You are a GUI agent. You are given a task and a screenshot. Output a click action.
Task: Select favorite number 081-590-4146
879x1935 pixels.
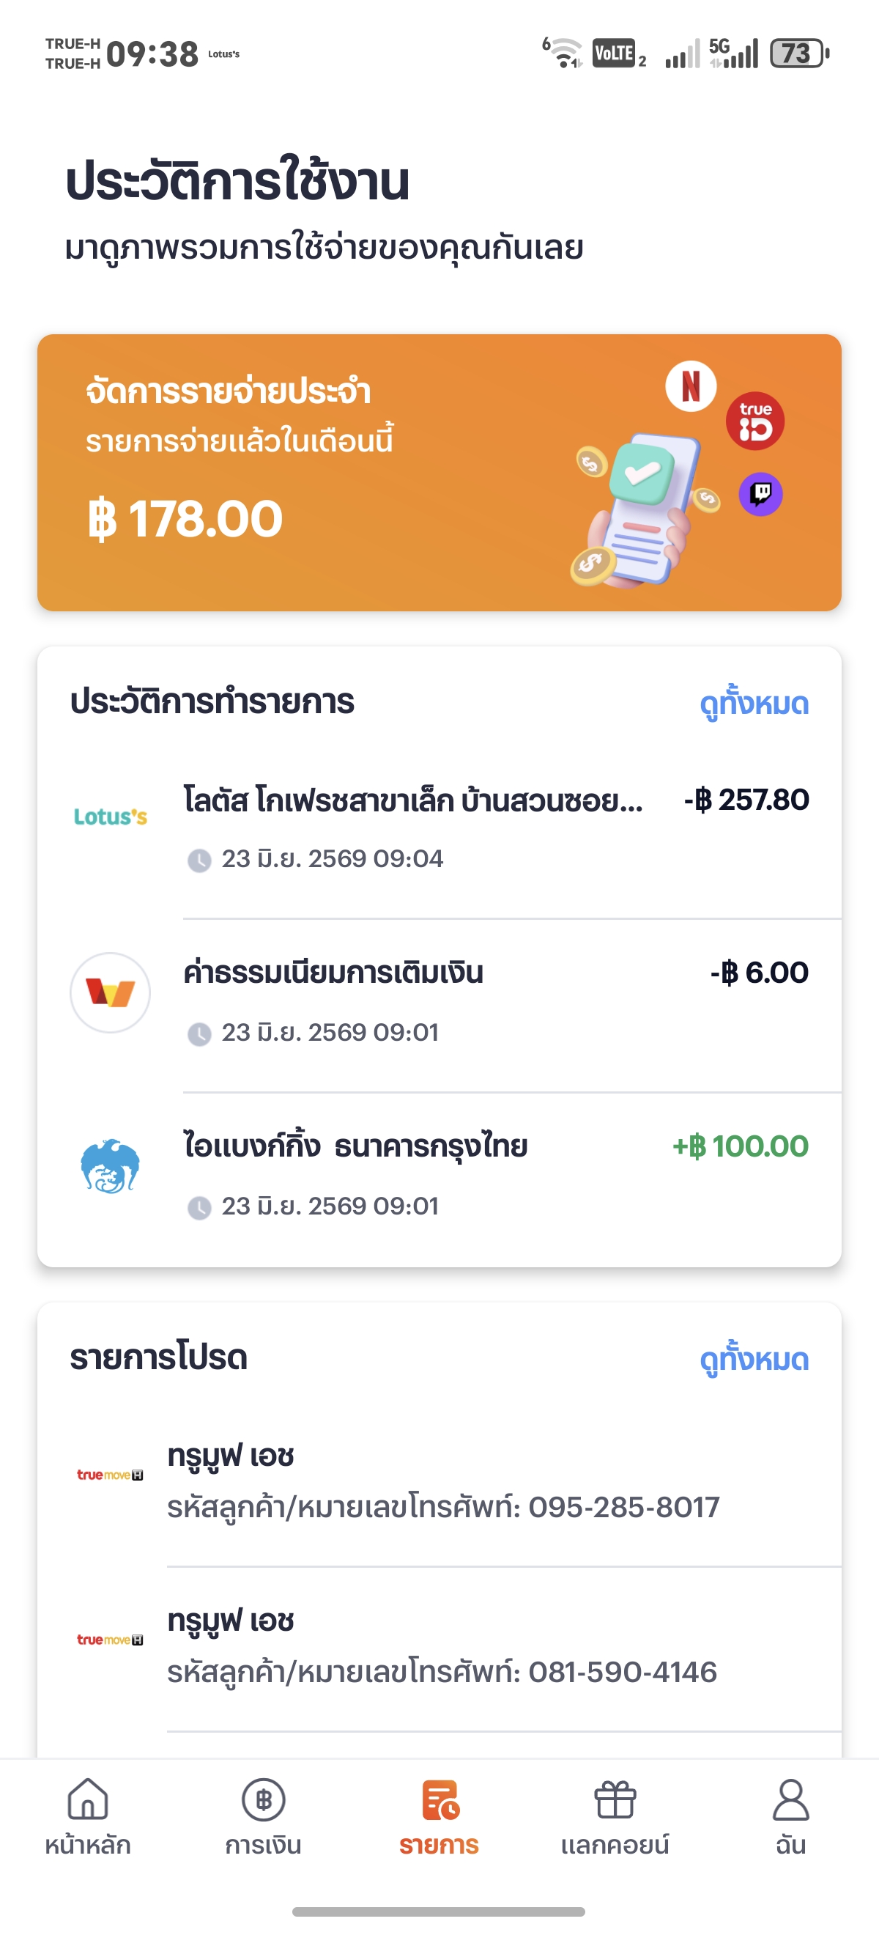[x=439, y=1649]
